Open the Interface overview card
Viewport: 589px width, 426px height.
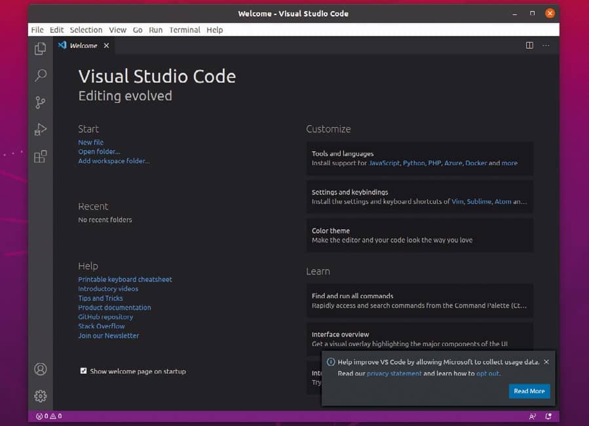pos(419,339)
